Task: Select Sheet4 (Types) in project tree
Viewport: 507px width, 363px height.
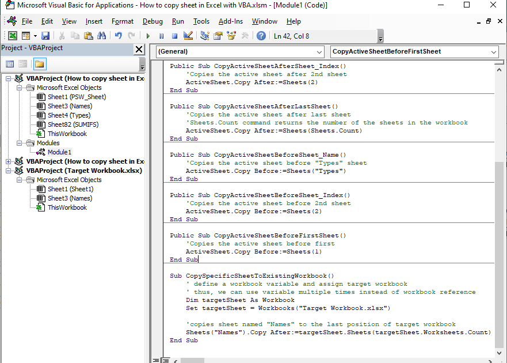Action: [x=69, y=115]
